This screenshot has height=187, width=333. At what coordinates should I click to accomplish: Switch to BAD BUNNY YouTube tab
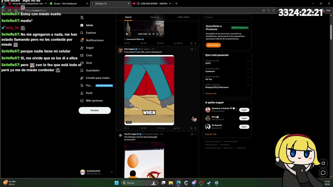151,4
